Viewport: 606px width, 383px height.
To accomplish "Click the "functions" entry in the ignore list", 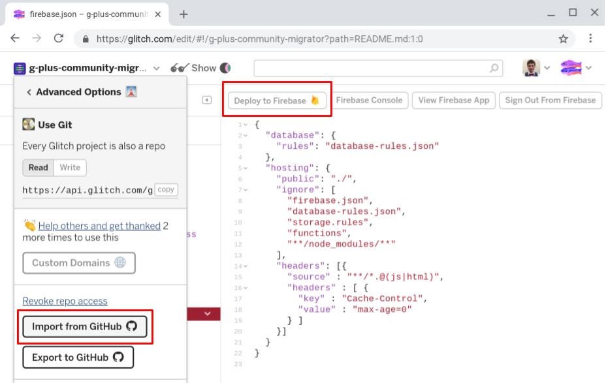I will coord(317,233).
